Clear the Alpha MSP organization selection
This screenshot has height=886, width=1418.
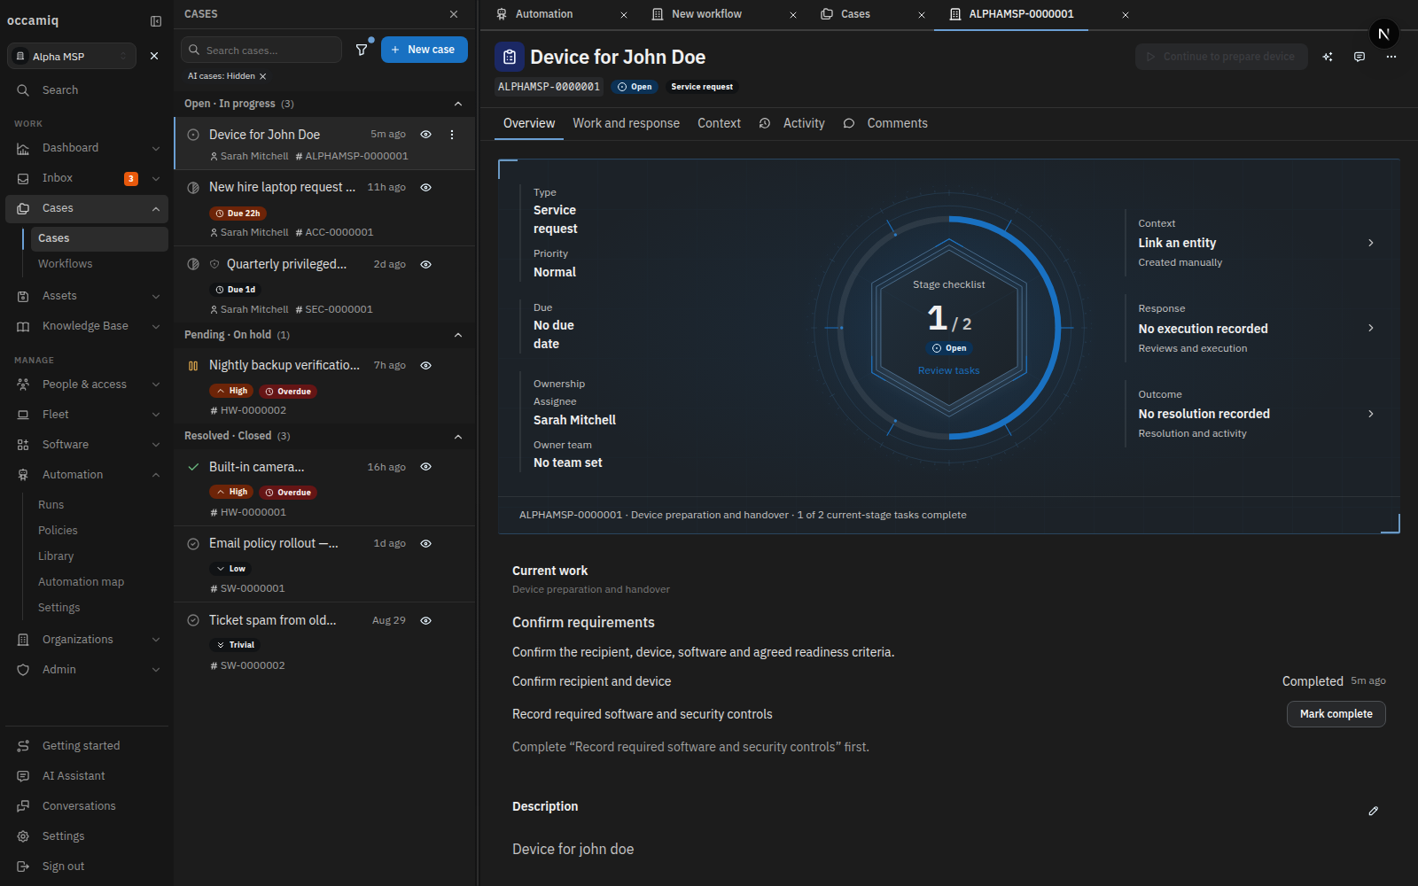[x=154, y=56]
